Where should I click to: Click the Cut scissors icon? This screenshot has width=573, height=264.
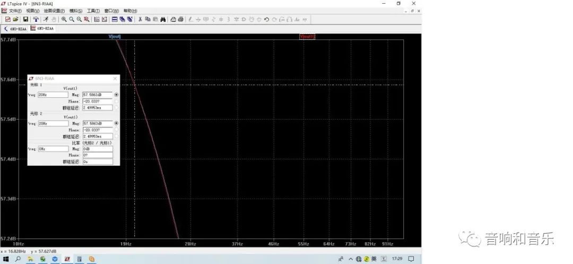(x=140, y=19)
